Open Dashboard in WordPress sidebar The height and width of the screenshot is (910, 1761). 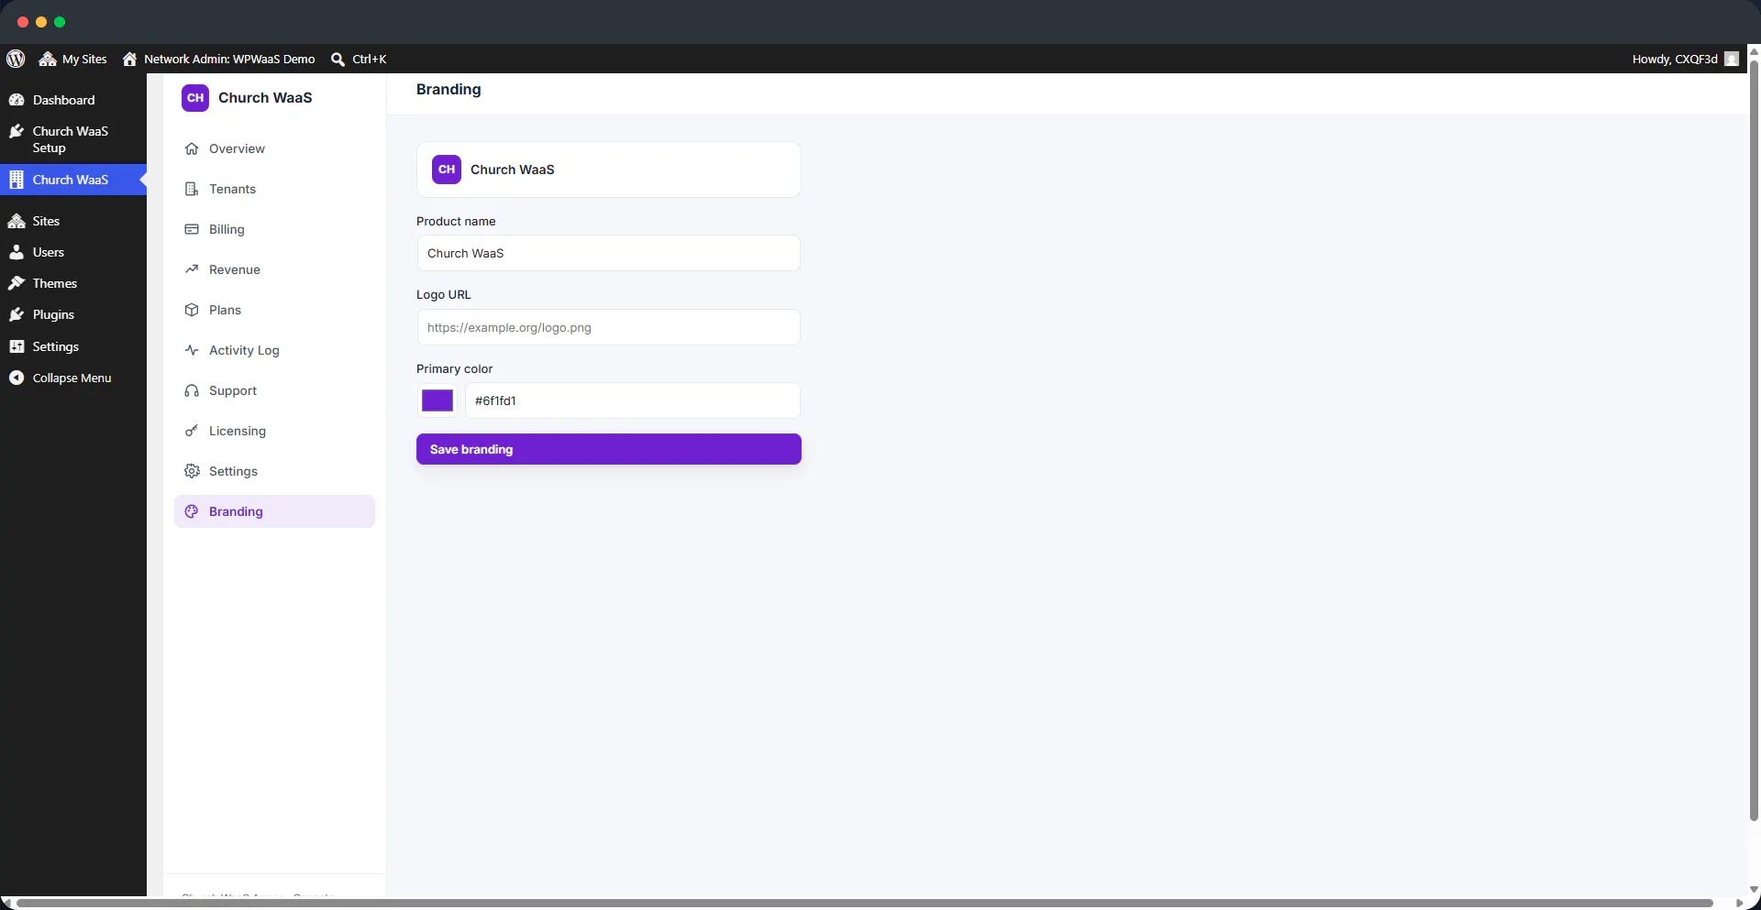72,100
